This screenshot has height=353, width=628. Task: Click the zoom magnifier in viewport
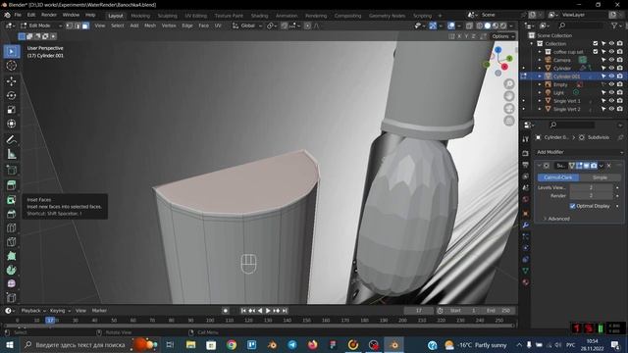point(509,83)
